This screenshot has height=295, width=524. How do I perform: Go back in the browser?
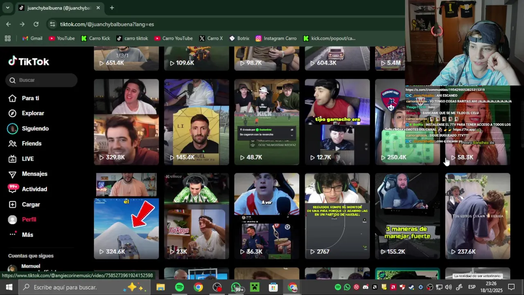coord(9,24)
